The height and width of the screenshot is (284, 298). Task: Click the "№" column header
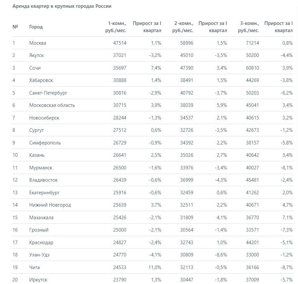tap(15, 27)
